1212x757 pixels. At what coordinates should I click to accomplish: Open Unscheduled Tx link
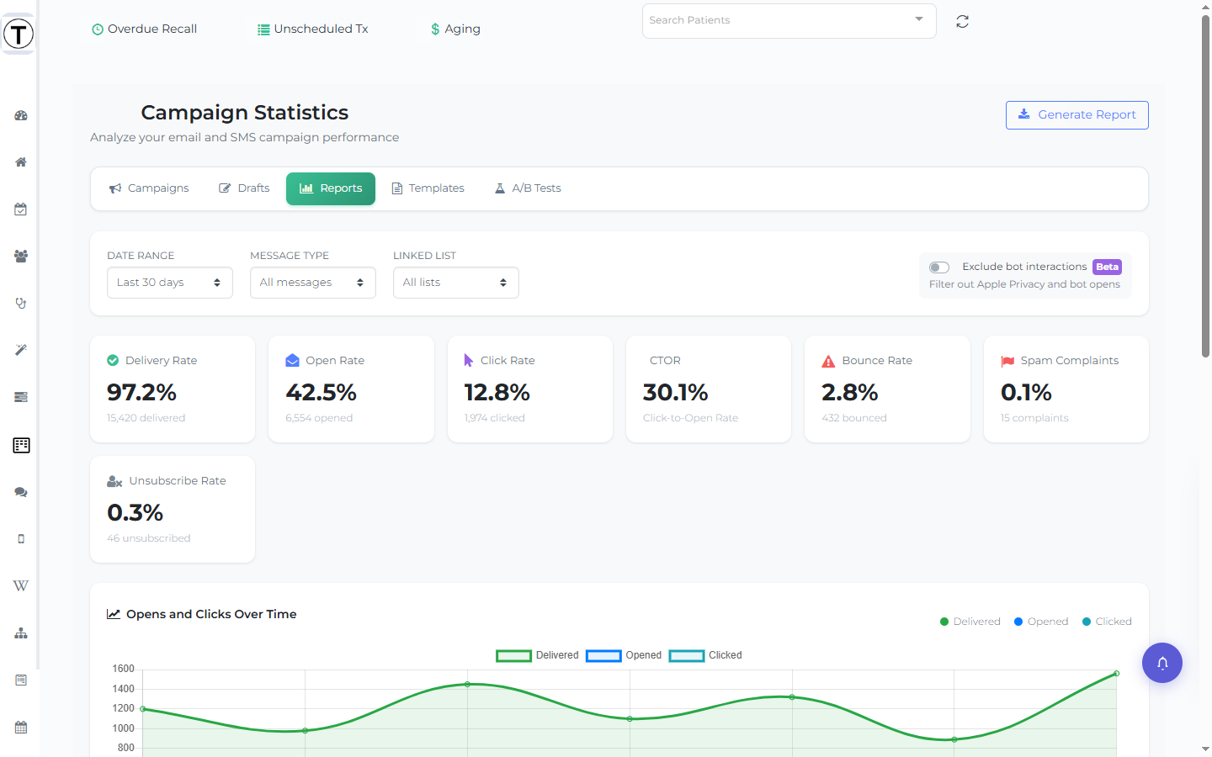[x=313, y=29]
